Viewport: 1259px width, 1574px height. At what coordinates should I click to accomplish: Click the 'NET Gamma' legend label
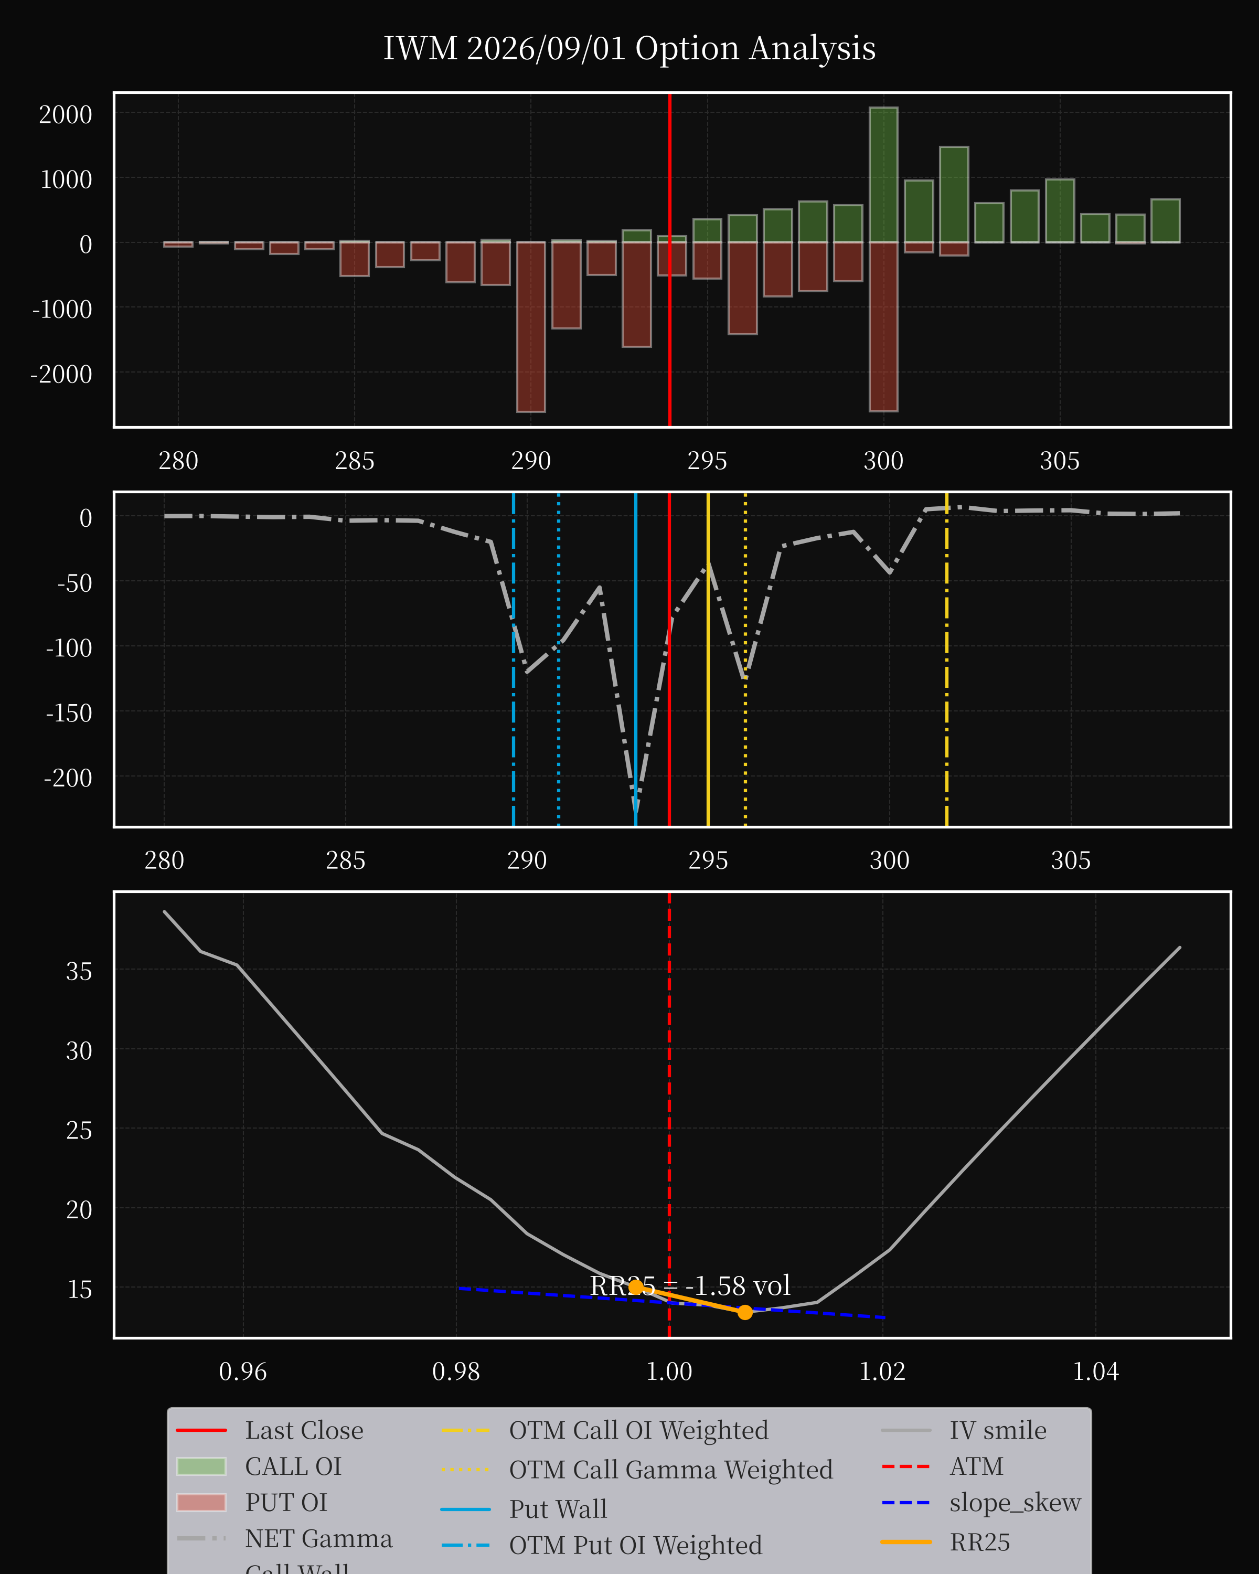(x=318, y=1538)
